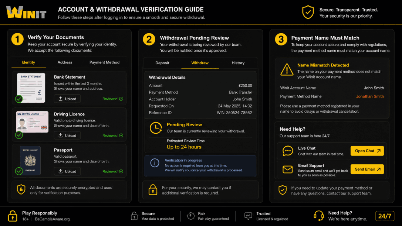Click the Bank Statement thumbnail image
This screenshot has width=402, height=226.
(x=31, y=88)
